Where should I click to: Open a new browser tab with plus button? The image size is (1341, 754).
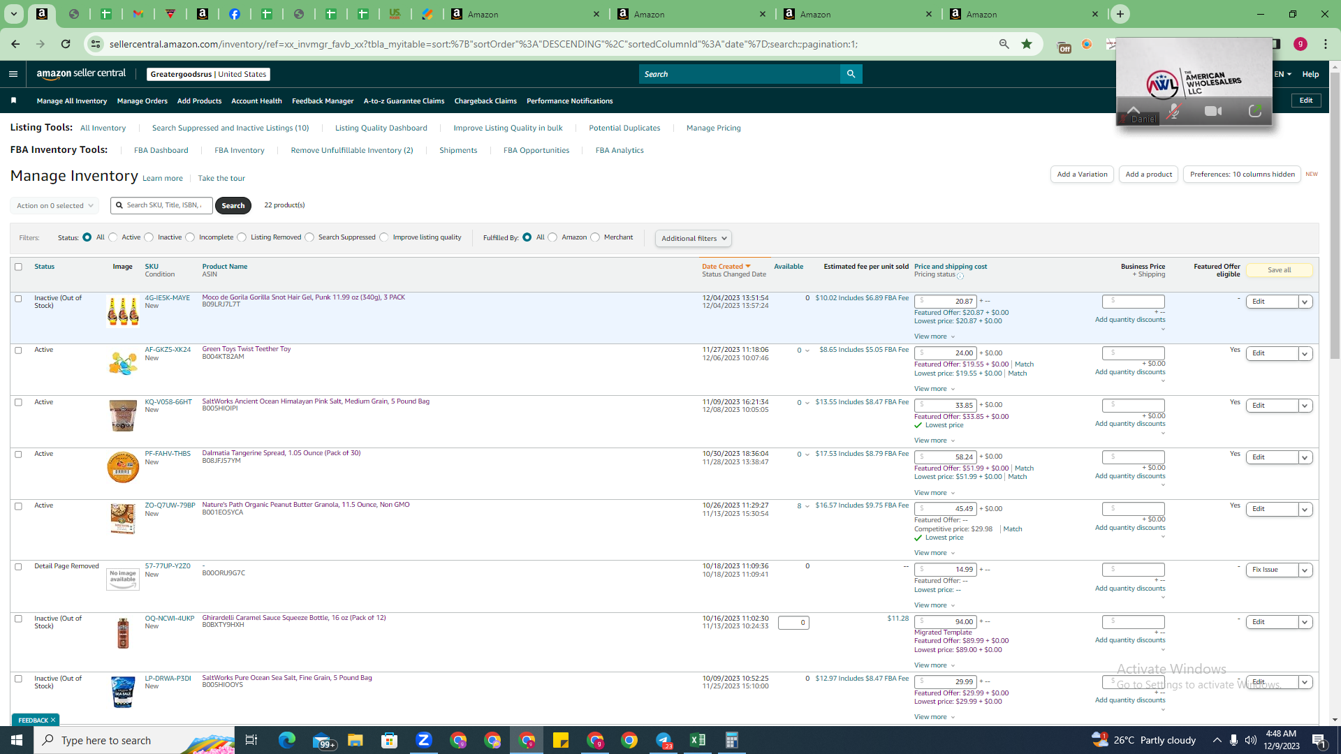click(x=1120, y=14)
